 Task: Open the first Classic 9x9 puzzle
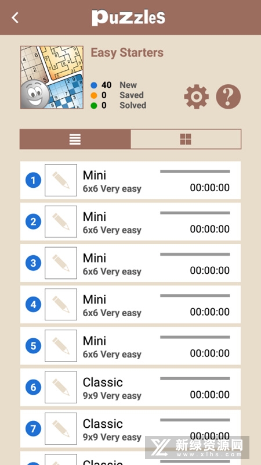(x=130, y=387)
